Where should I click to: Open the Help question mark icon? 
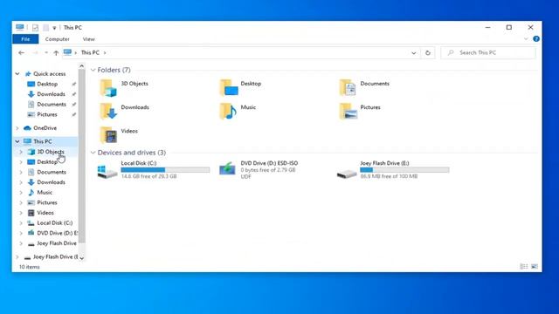click(x=535, y=38)
